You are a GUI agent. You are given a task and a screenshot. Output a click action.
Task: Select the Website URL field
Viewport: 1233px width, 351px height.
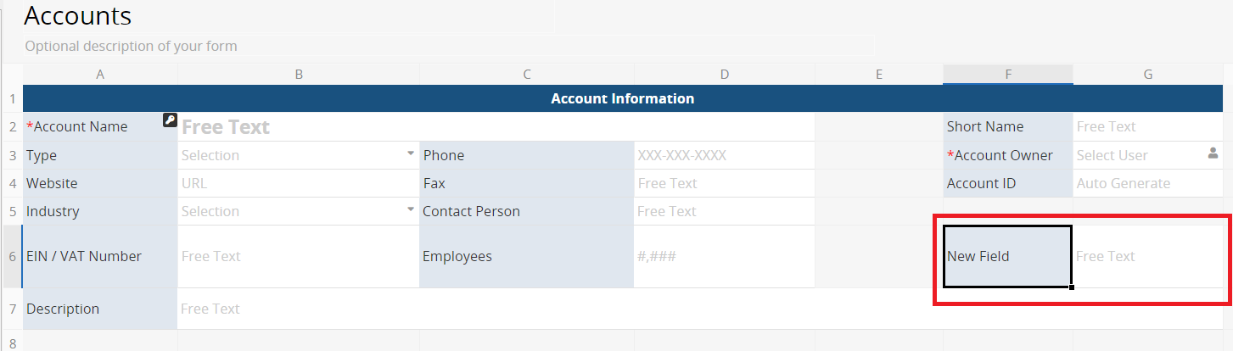(299, 183)
